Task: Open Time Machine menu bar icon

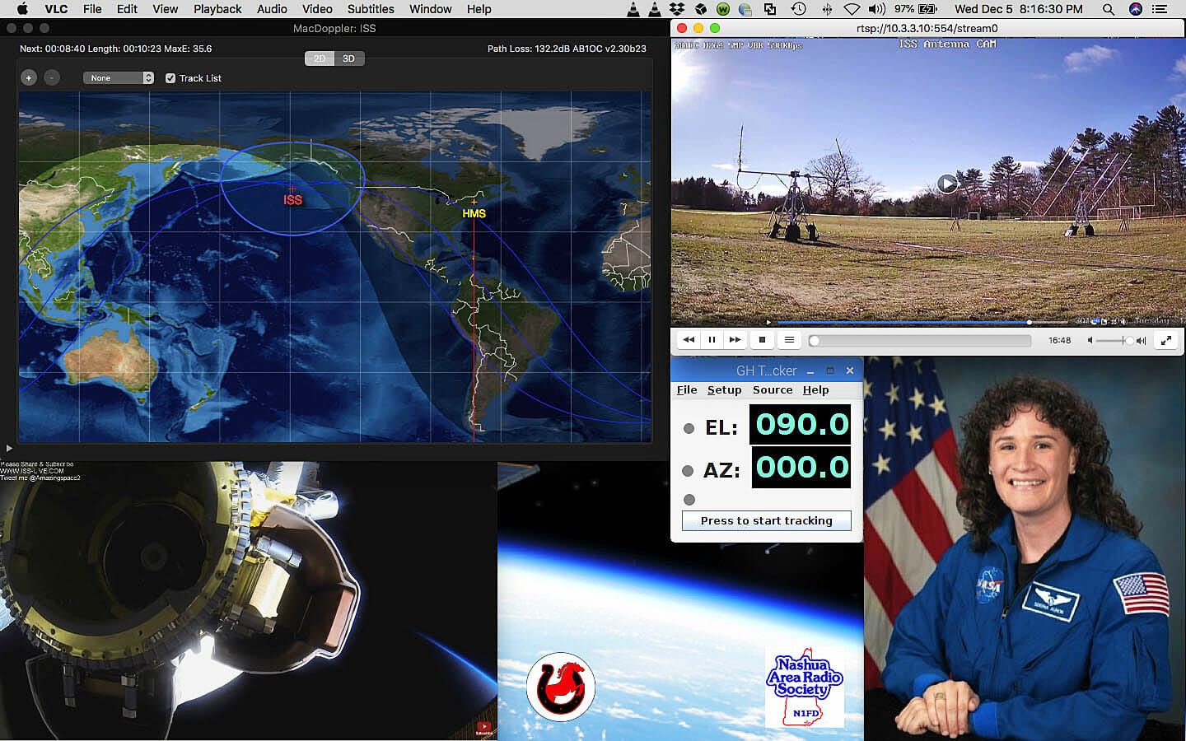Action: click(x=799, y=9)
